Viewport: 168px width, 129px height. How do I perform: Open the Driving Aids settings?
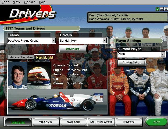(x=131, y=63)
